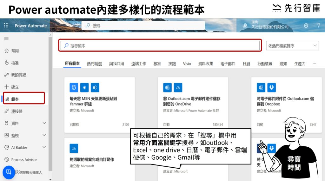Click the Dropbox icon on the Outlook.com to Dropbox card

click(272, 88)
